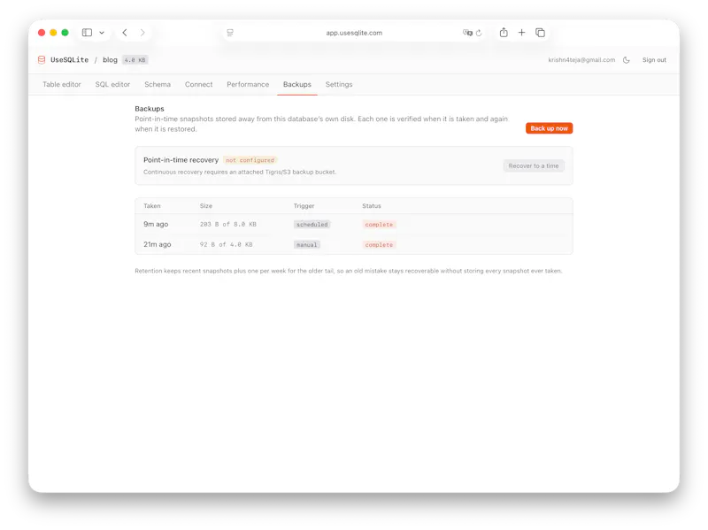The width and height of the screenshot is (708, 530).
Task: Click the Status column header
Action: [x=372, y=206]
